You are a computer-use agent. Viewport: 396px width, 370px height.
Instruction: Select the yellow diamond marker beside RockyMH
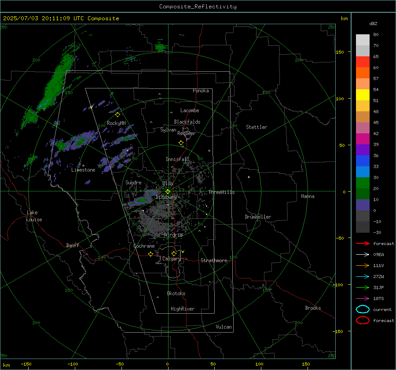(117, 115)
